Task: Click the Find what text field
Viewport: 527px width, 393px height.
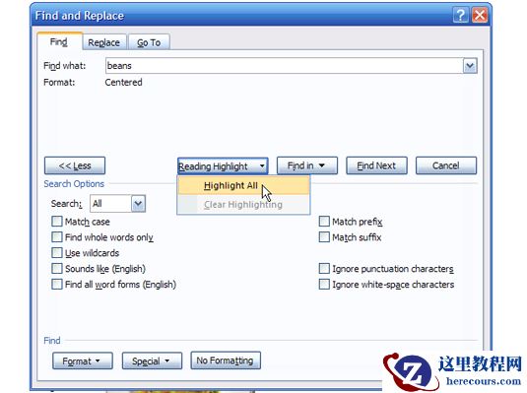Action: [x=284, y=66]
